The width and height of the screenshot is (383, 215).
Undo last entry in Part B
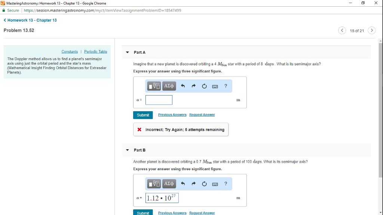tap(183, 184)
